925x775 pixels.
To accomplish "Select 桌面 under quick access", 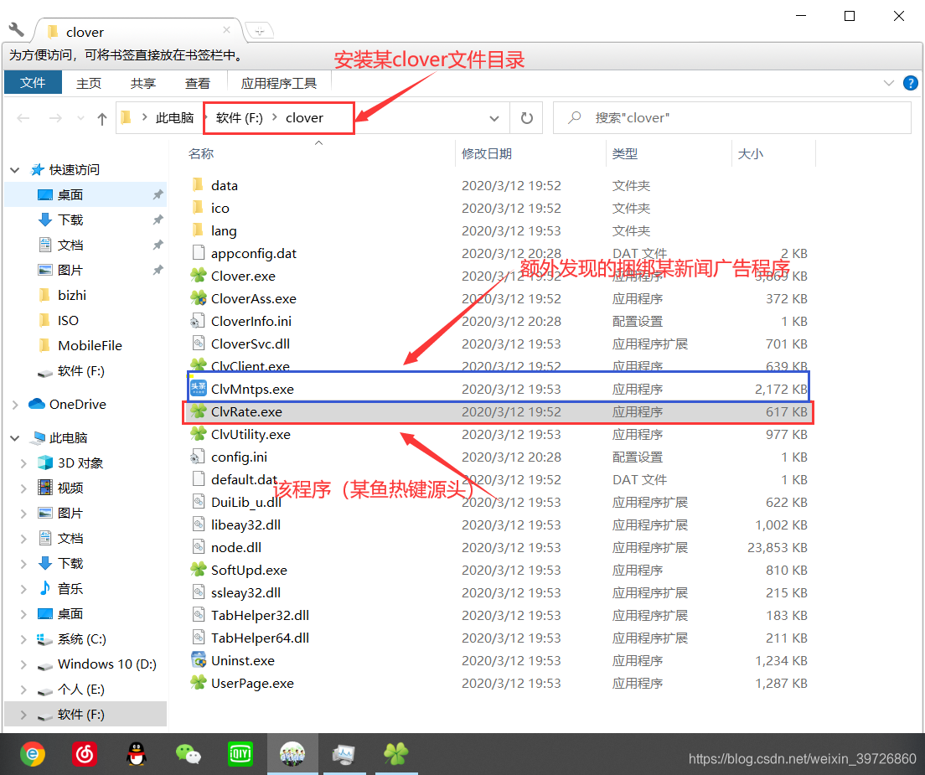I will (70, 194).
